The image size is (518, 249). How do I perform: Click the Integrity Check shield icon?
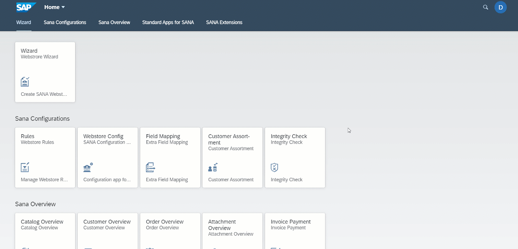(x=275, y=167)
